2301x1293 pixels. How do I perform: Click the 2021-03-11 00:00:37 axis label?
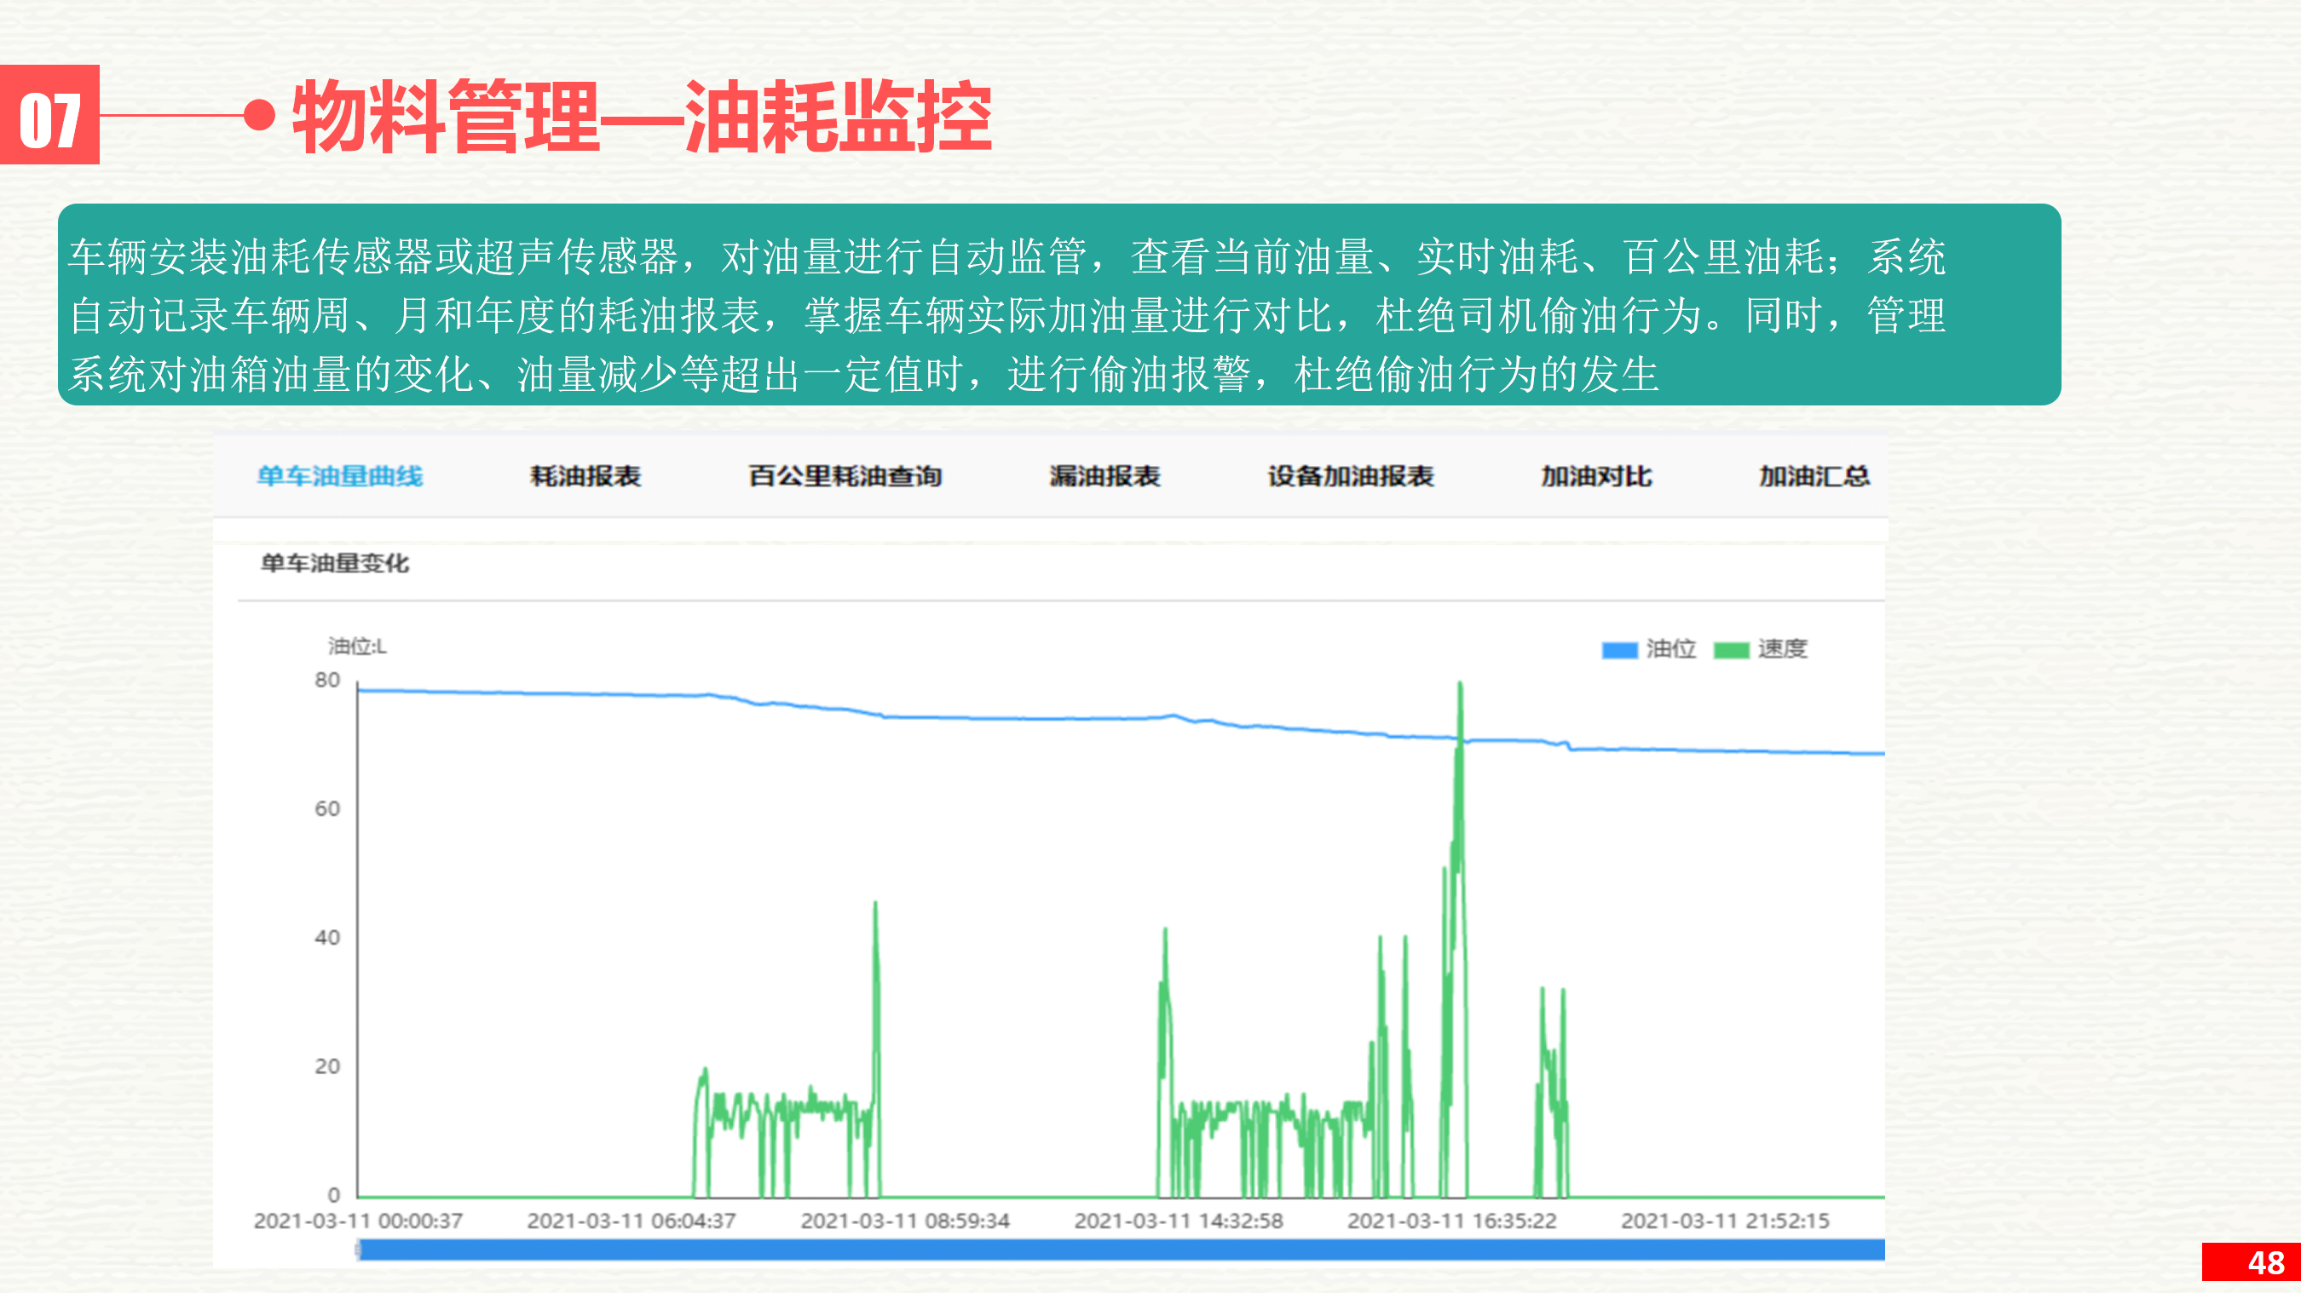pos(358,1221)
